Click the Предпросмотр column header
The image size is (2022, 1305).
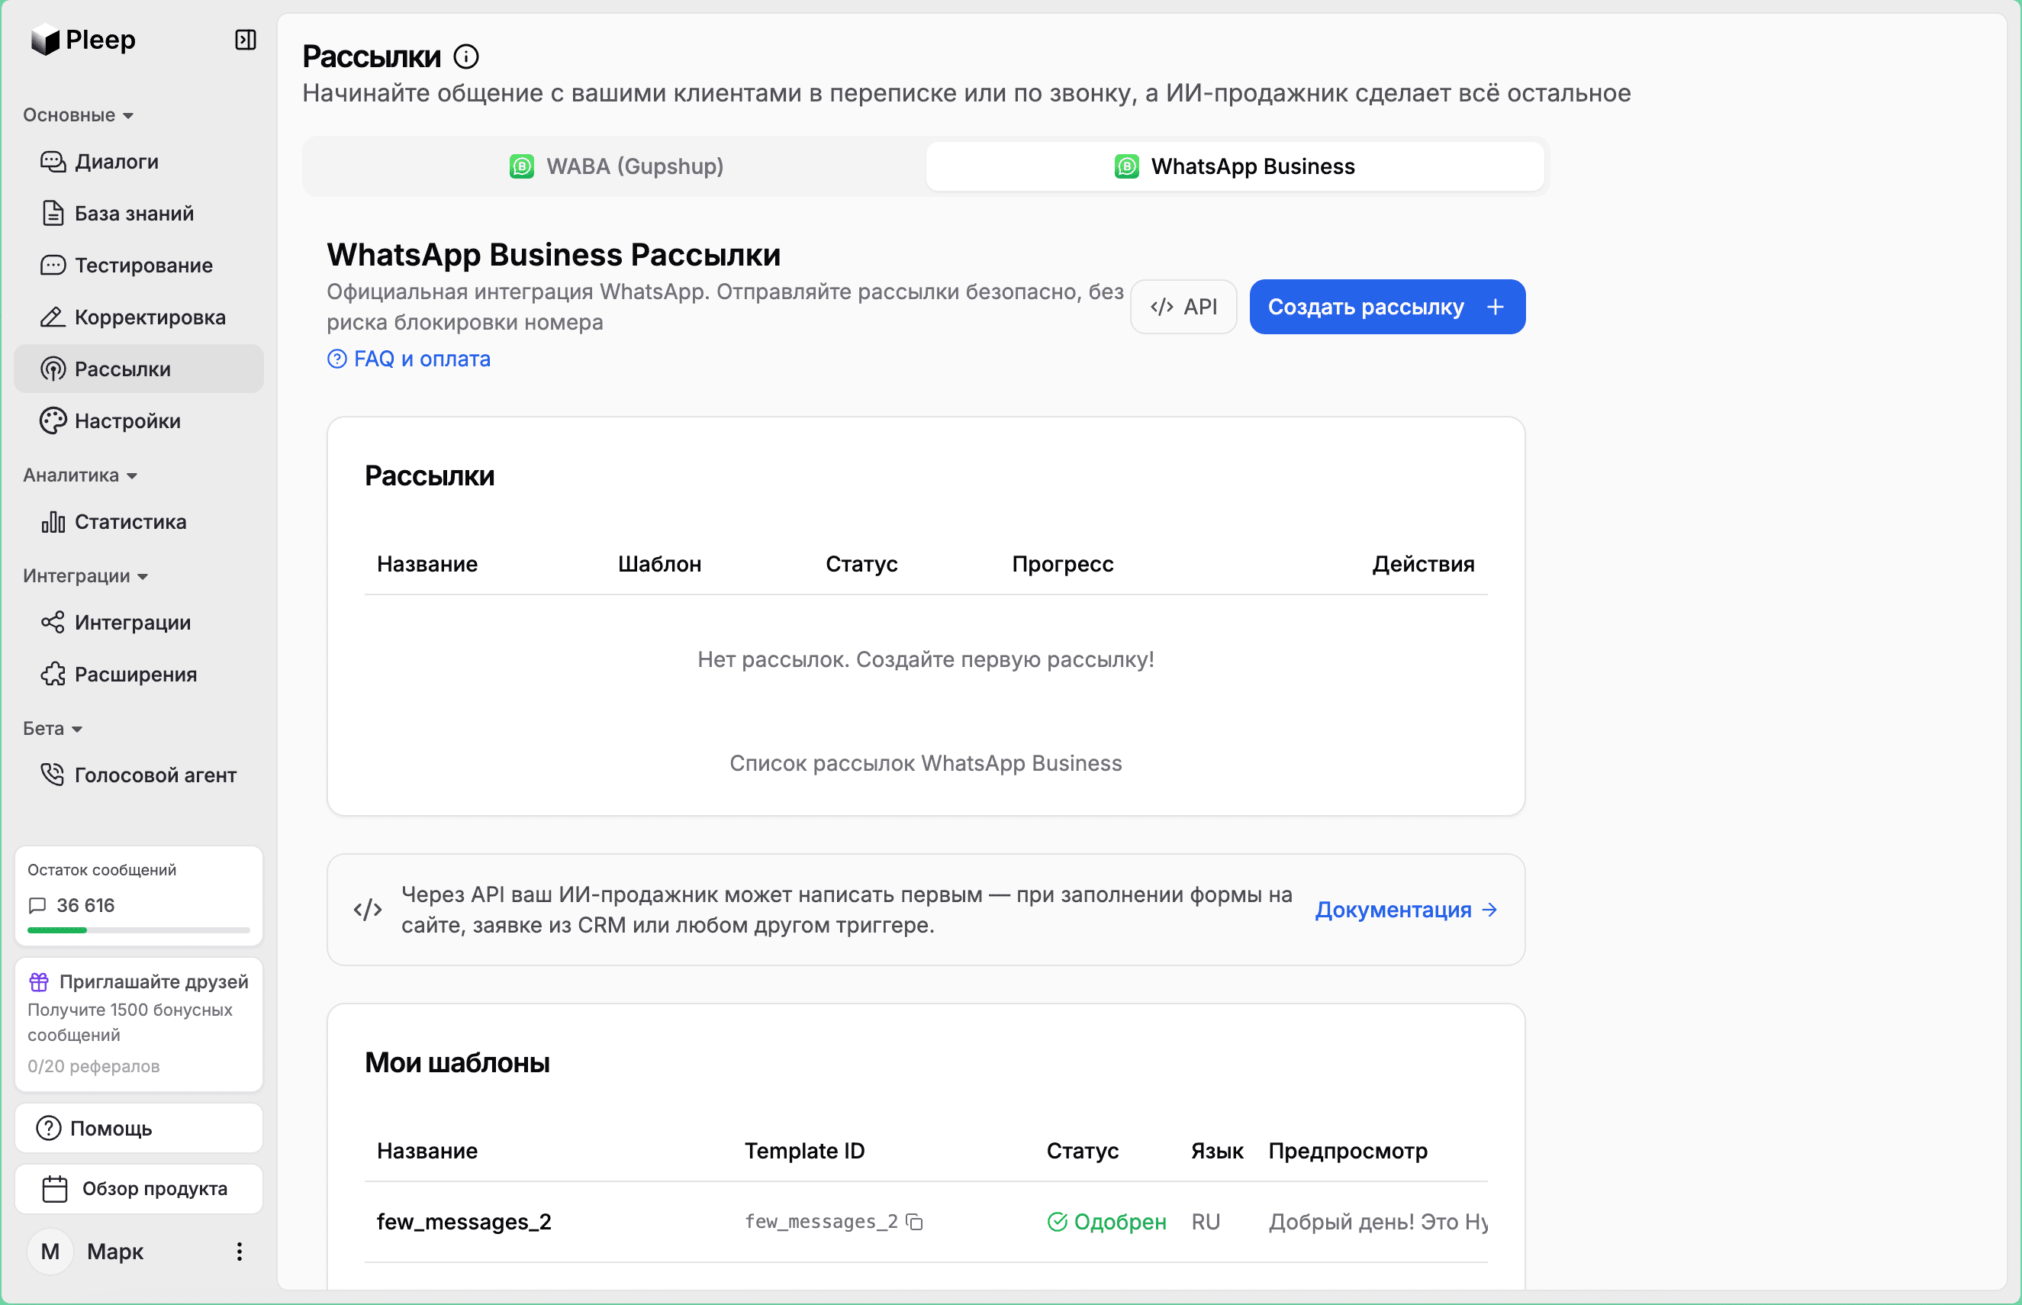[x=1348, y=1151]
